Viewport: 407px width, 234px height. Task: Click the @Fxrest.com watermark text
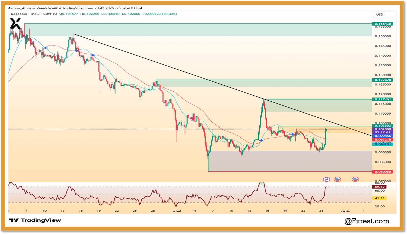pyautogui.click(x=367, y=221)
